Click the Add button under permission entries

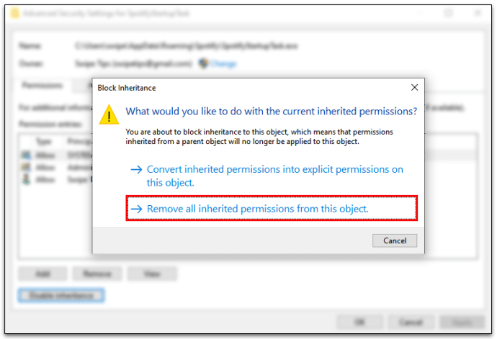[x=42, y=274]
